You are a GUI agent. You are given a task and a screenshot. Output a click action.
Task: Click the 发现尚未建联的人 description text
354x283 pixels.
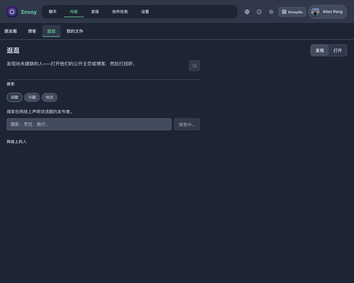(x=72, y=64)
